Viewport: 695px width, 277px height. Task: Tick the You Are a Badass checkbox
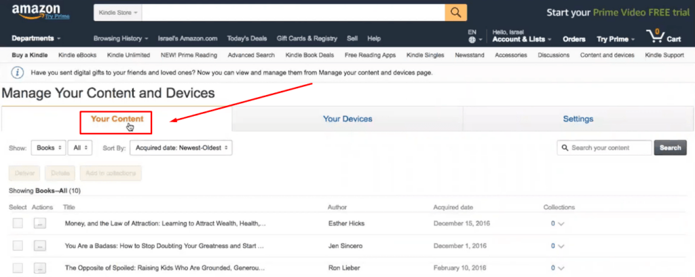[18, 246]
